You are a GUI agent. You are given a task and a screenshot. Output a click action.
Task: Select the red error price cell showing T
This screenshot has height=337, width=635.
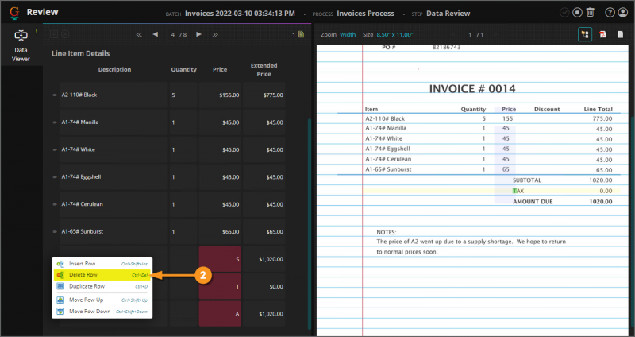tap(220, 286)
